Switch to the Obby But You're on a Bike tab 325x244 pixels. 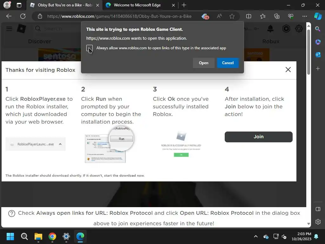coord(65,5)
